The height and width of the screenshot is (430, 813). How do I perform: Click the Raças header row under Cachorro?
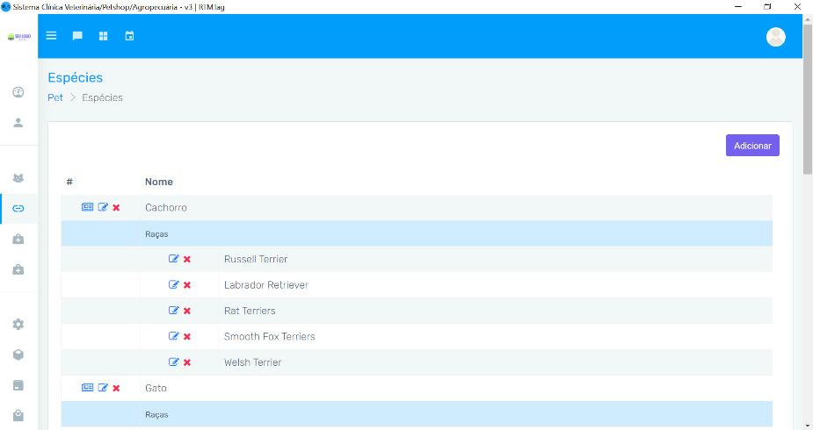click(416, 234)
